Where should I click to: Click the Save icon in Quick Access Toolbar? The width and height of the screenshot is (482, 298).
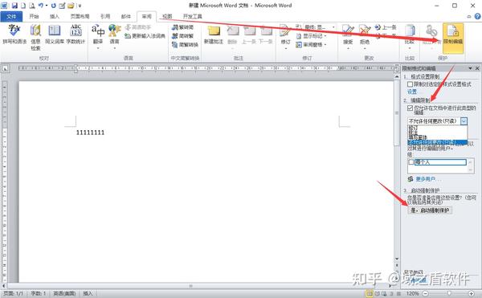pyautogui.click(x=14, y=6)
